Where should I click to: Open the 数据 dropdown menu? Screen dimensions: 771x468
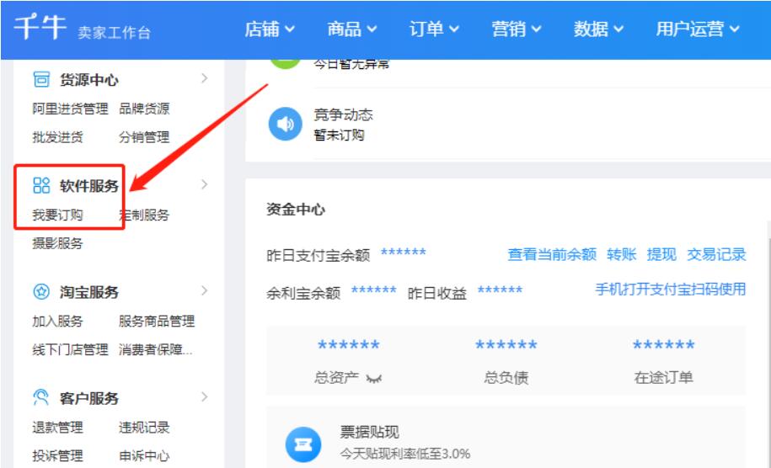pyautogui.click(x=598, y=29)
